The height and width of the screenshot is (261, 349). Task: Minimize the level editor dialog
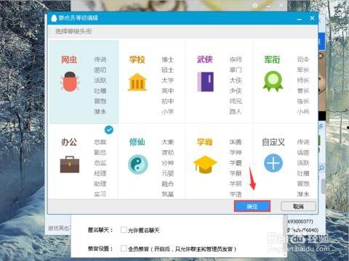coord(300,18)
